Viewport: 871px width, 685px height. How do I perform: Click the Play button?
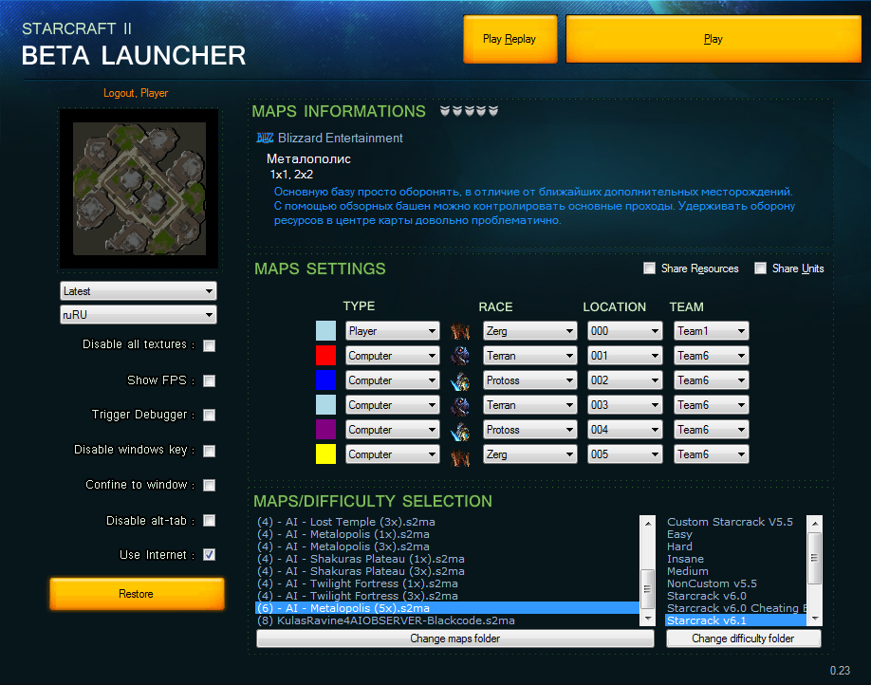(x=713, y=39)
